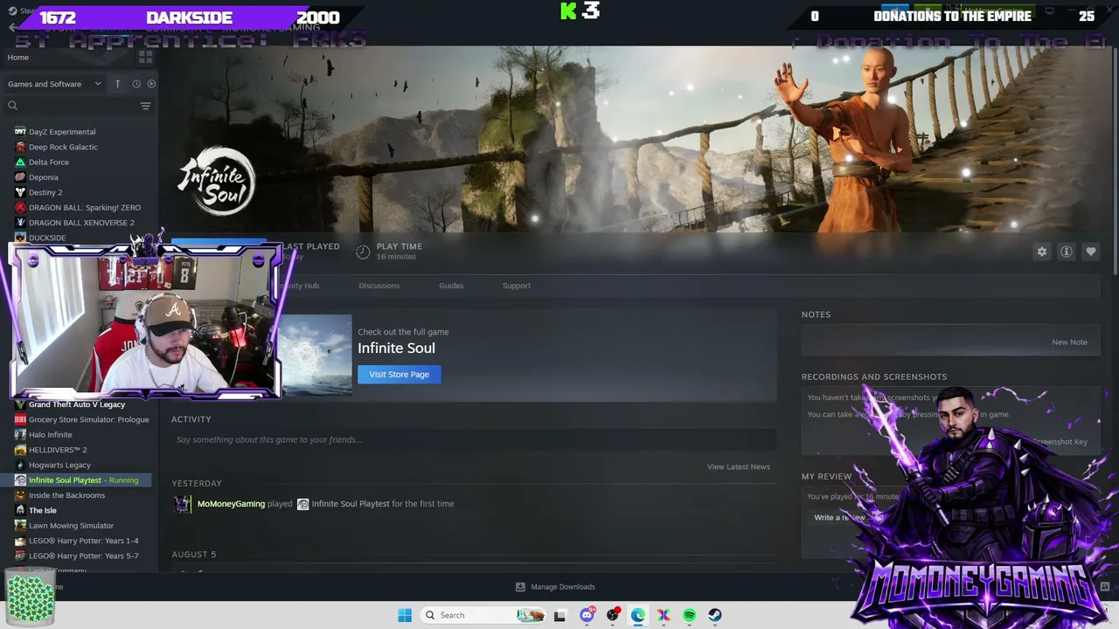
Task: Open advanced library filter options icon
Action: click(x=145, y=106)
